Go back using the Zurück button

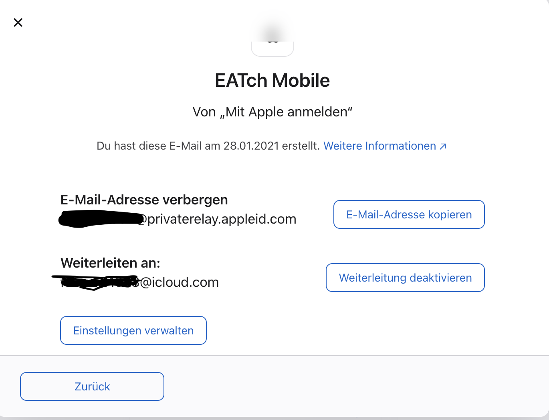(x=92, y=386)
